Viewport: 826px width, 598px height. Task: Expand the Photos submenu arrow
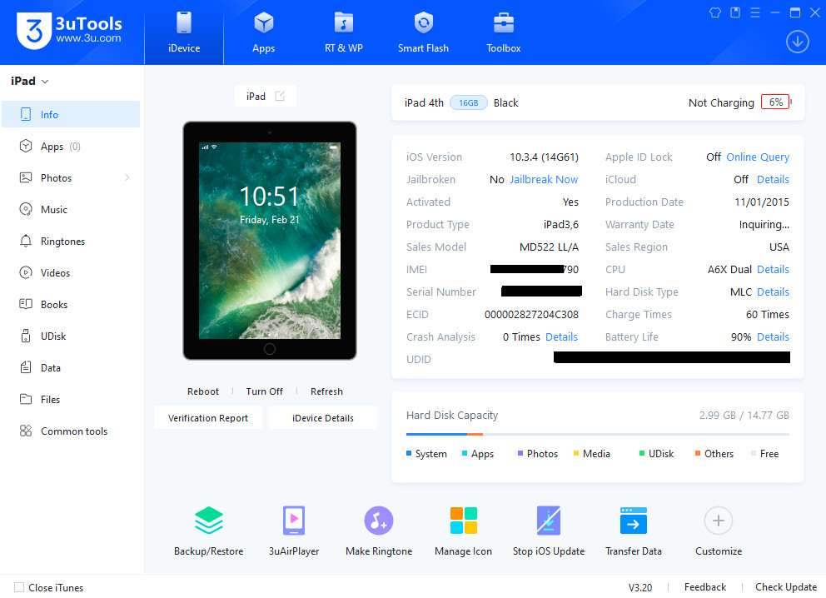coord(127,177)
